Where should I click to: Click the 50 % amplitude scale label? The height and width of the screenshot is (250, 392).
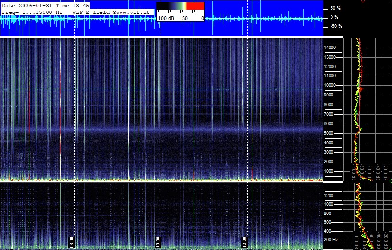(x=335, y=8)
